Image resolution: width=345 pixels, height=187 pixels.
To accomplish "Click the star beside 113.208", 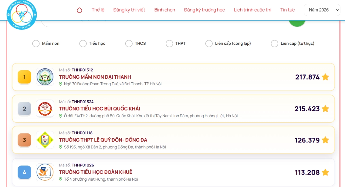I will click(x=325, y=172).
